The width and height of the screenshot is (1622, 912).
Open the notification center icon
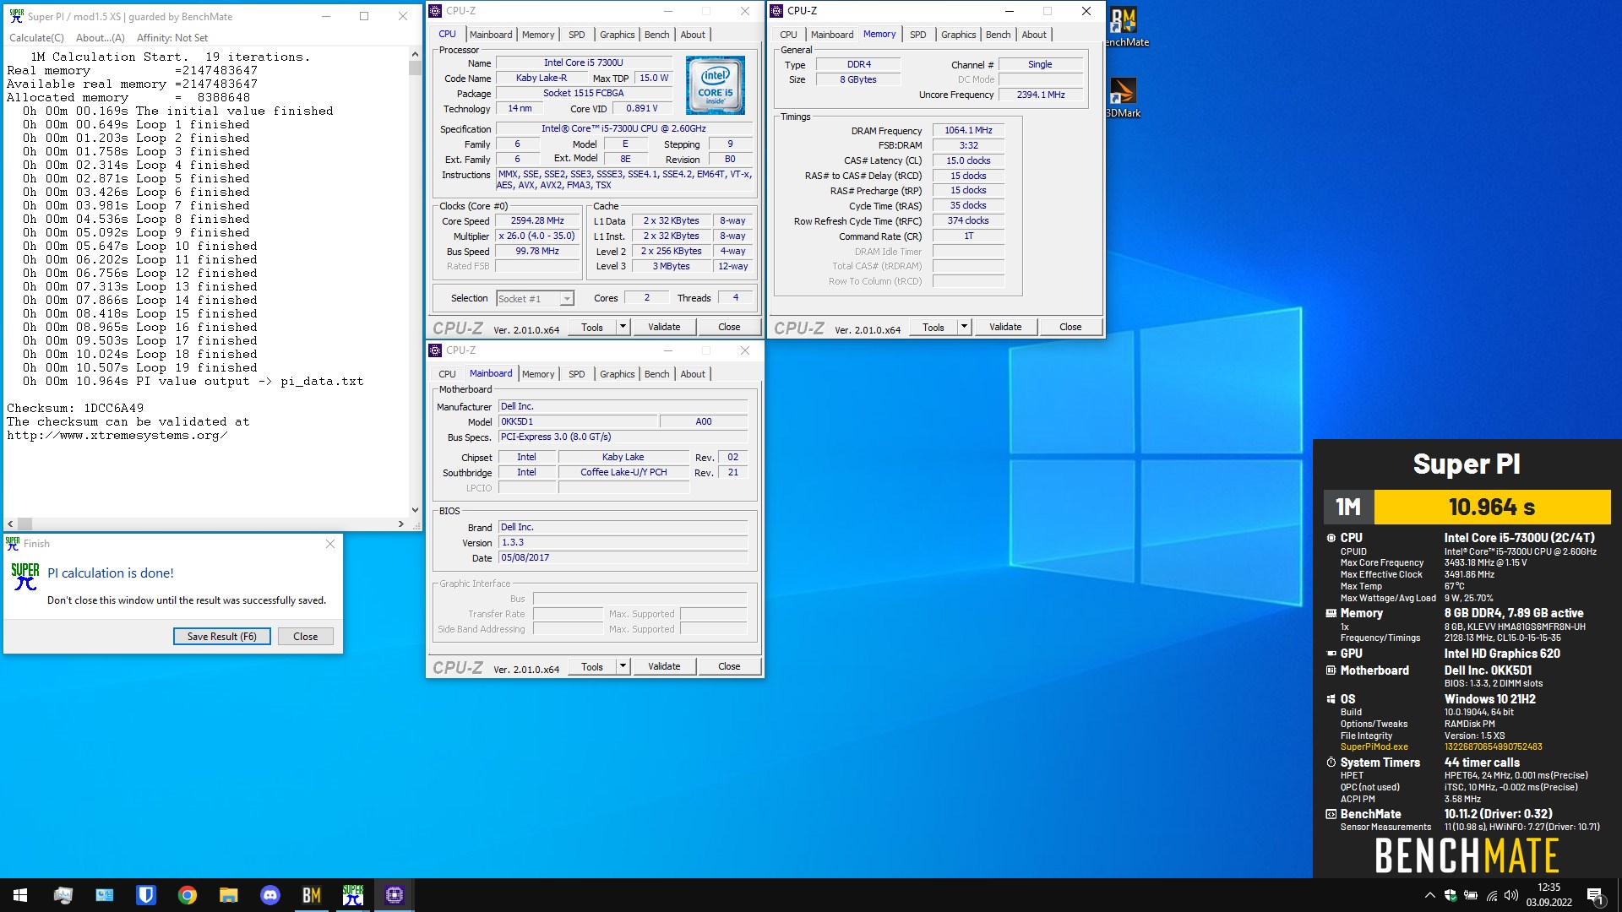click(1595, 895)
